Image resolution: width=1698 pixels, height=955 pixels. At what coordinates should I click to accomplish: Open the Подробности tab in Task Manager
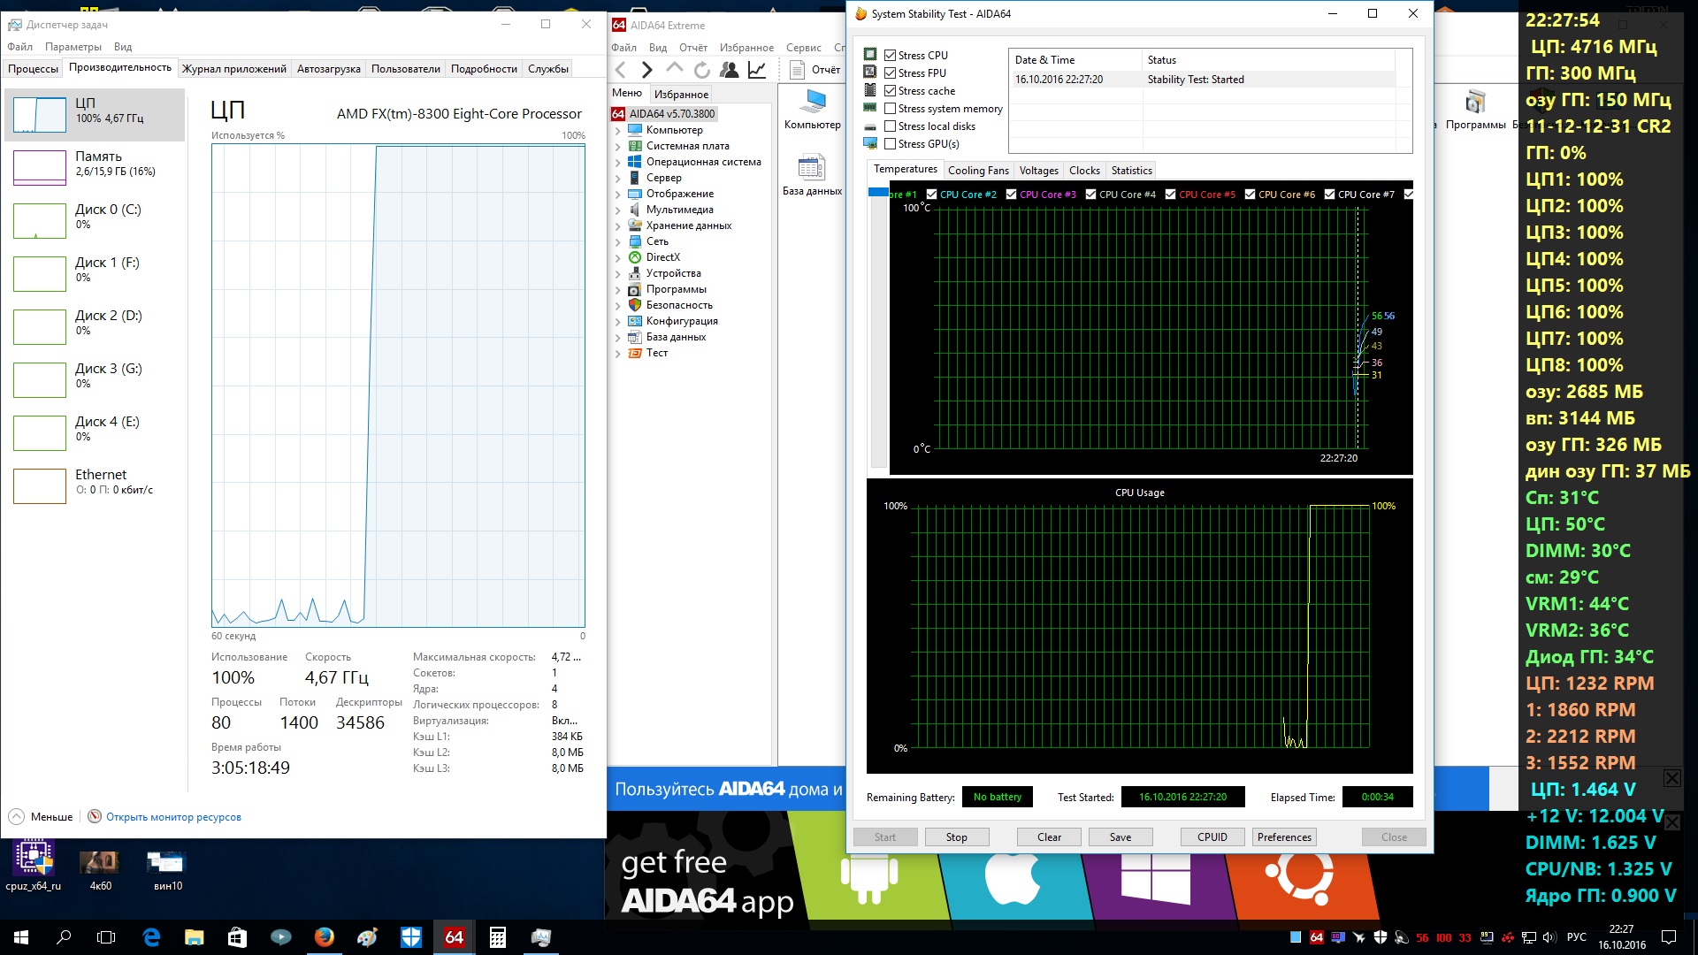point(483,69)
